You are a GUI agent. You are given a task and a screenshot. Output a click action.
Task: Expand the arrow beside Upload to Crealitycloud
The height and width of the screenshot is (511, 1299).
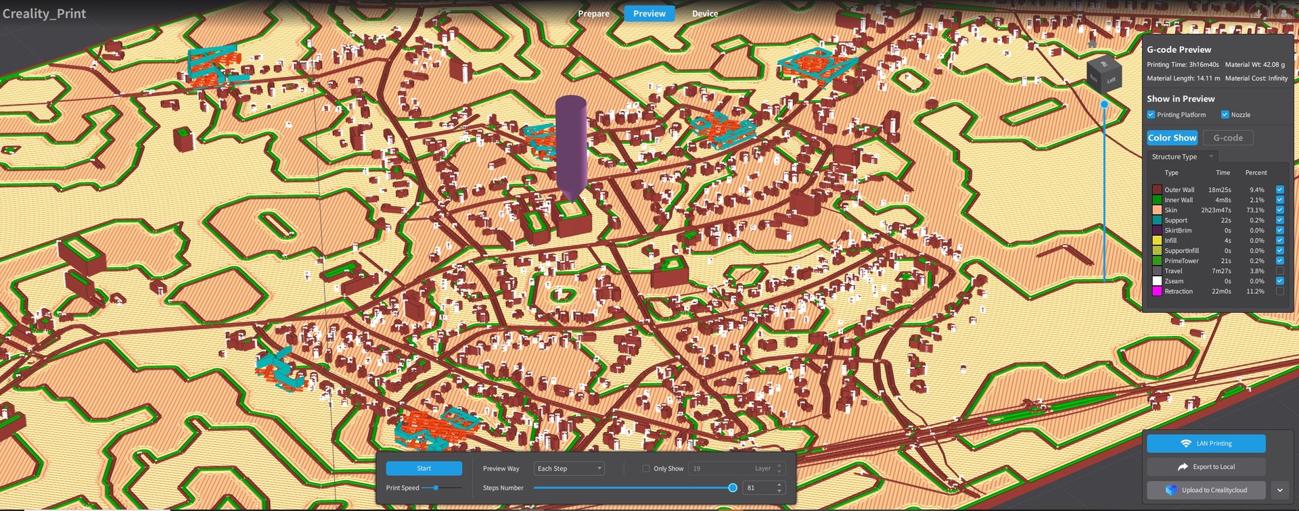(1280, 490)
